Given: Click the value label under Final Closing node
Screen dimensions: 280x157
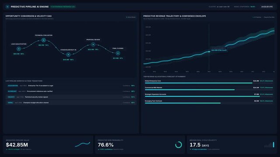Looking at the screenshot, I should tap(118, 58).
